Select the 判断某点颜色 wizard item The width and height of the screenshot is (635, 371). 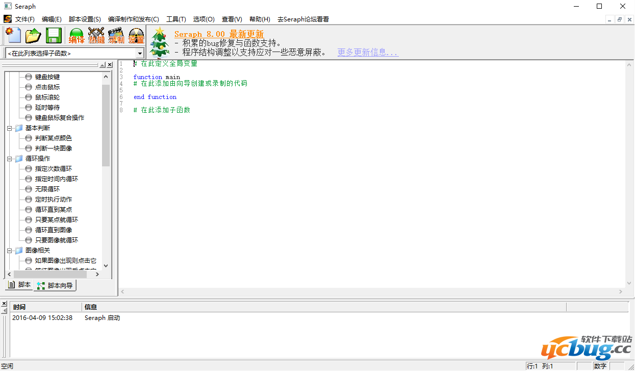pyautogui.click(x=54, y=138)
